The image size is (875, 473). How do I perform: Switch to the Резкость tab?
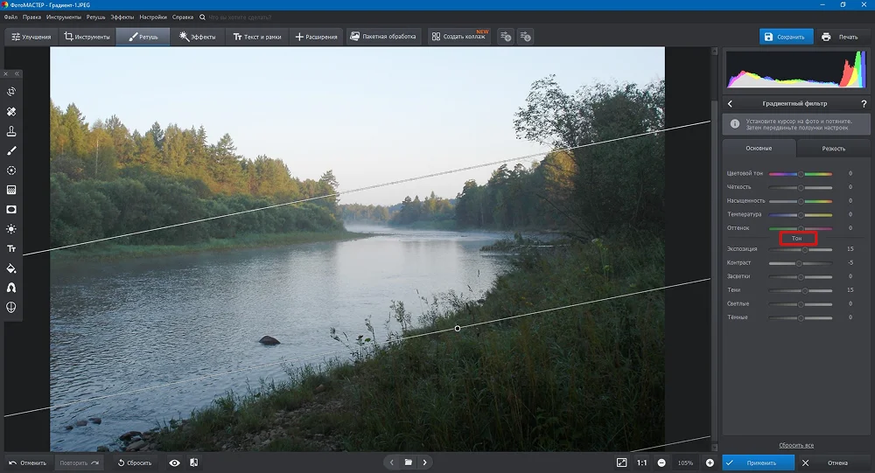(833, 149)
